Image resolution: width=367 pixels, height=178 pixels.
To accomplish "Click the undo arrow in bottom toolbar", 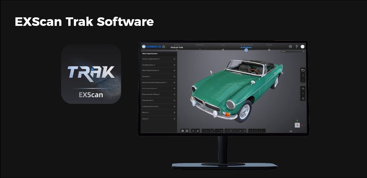I will (x=251, y=131).
